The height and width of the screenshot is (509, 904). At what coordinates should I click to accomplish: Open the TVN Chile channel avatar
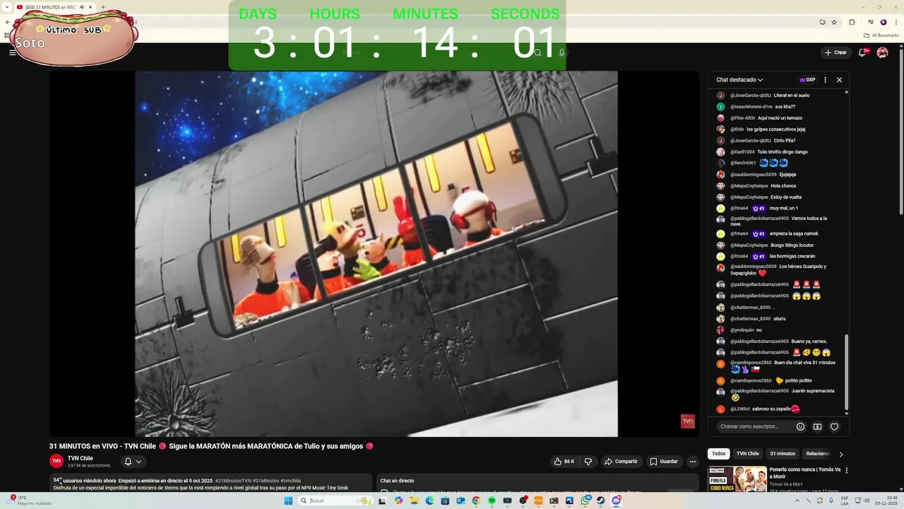pyautogui.click(x=56, y=461)
